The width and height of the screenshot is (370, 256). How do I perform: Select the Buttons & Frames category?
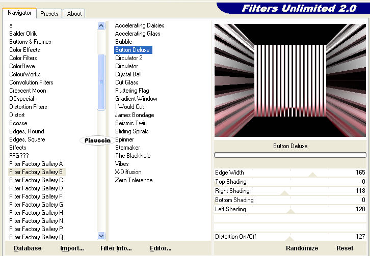click(x=30, y=42)
